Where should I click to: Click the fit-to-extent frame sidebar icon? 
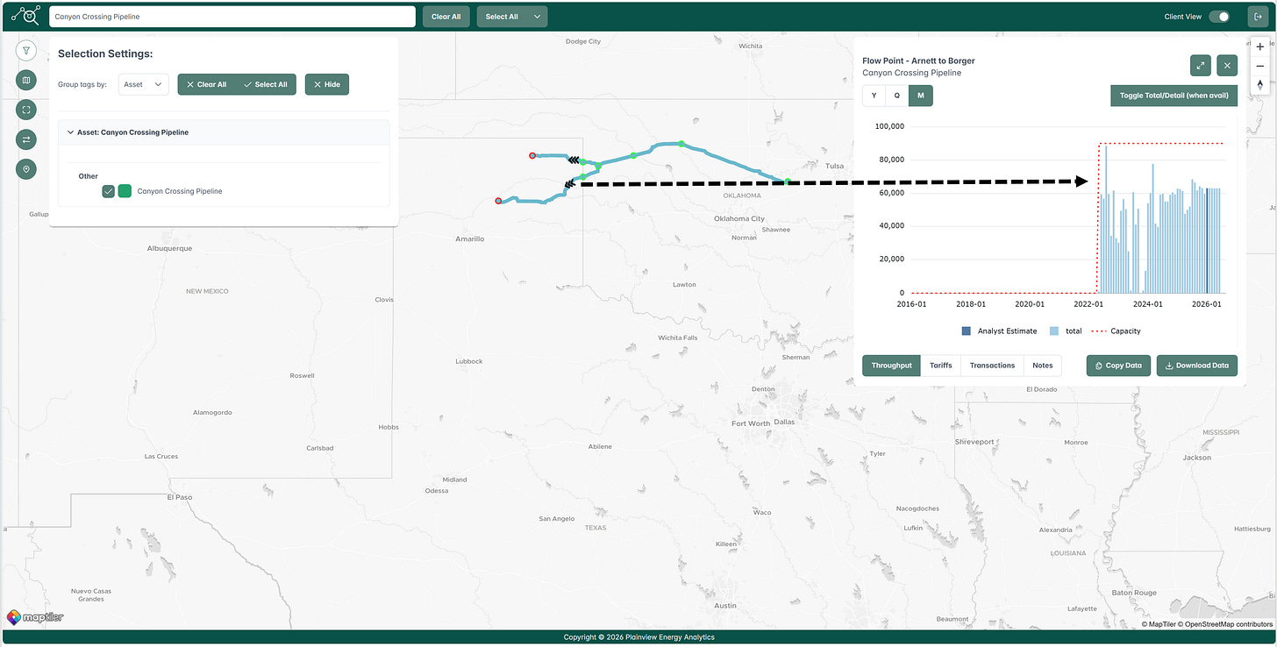tap(26, 110)
